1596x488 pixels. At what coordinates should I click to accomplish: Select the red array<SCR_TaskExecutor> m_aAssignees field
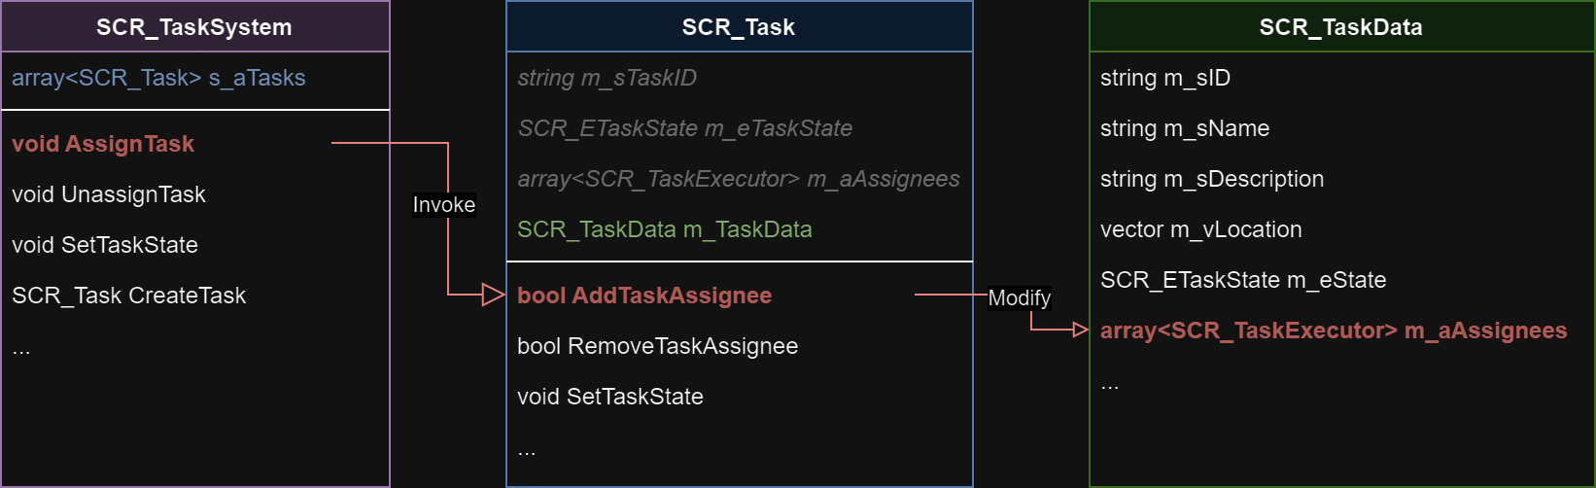1333,331
